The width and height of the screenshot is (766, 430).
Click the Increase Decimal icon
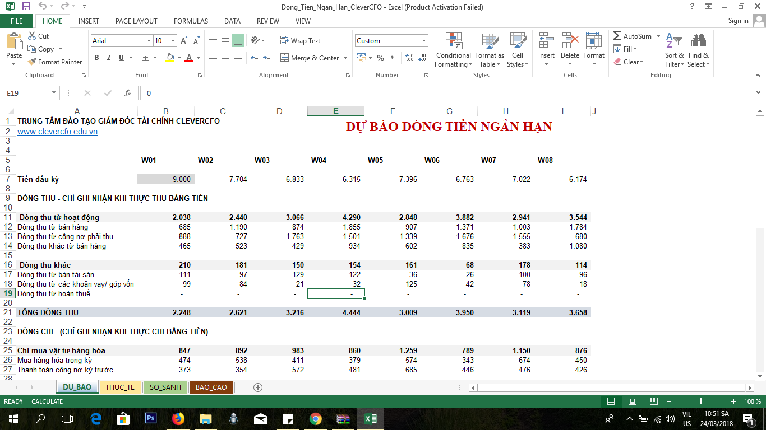click(x=409, y=58)
